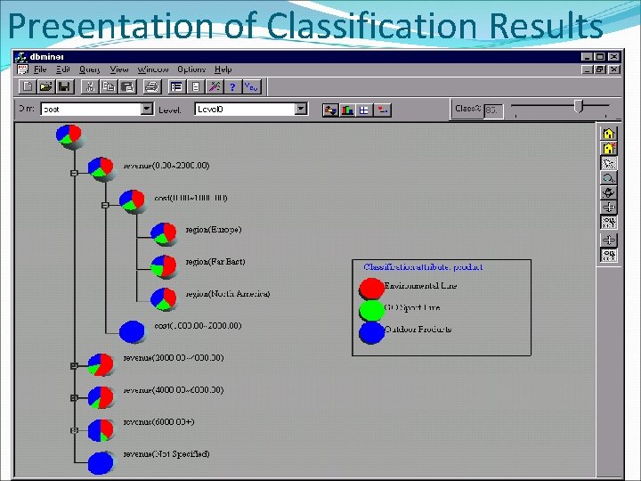Click the Paste toolbar icon
Screen dimensions: 641x481
(127, 86)
